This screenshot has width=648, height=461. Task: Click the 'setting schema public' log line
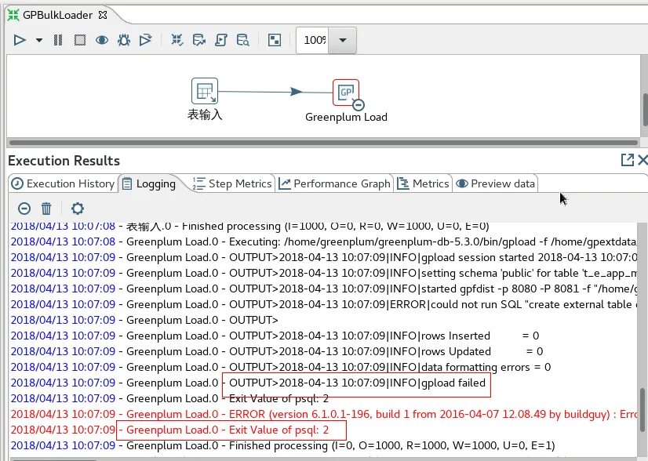pos(323,273)
